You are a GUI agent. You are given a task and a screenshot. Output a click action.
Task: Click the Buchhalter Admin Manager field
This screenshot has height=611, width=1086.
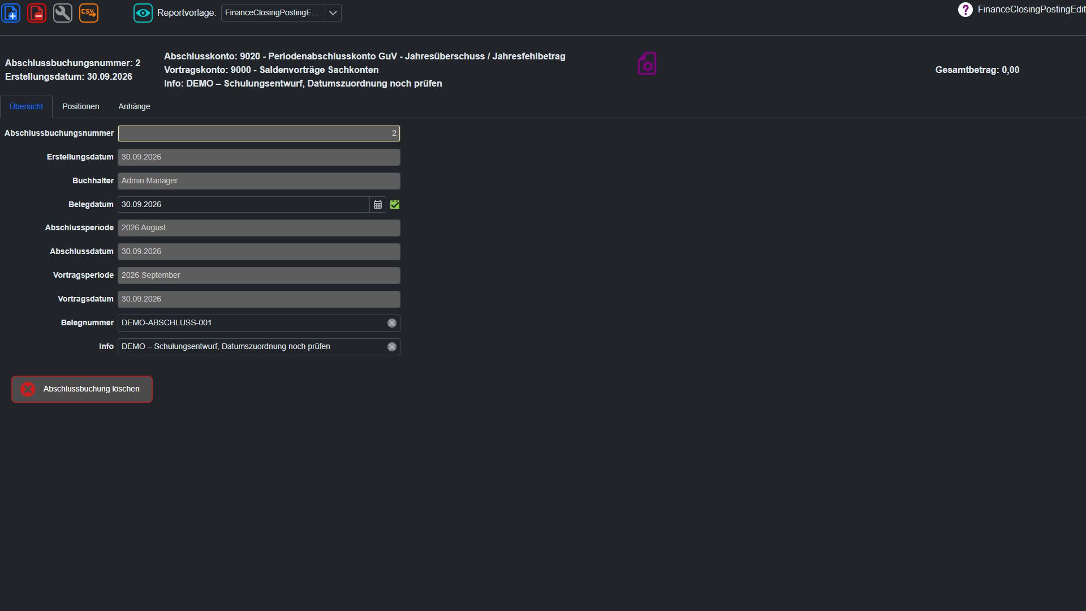[259, 181]
